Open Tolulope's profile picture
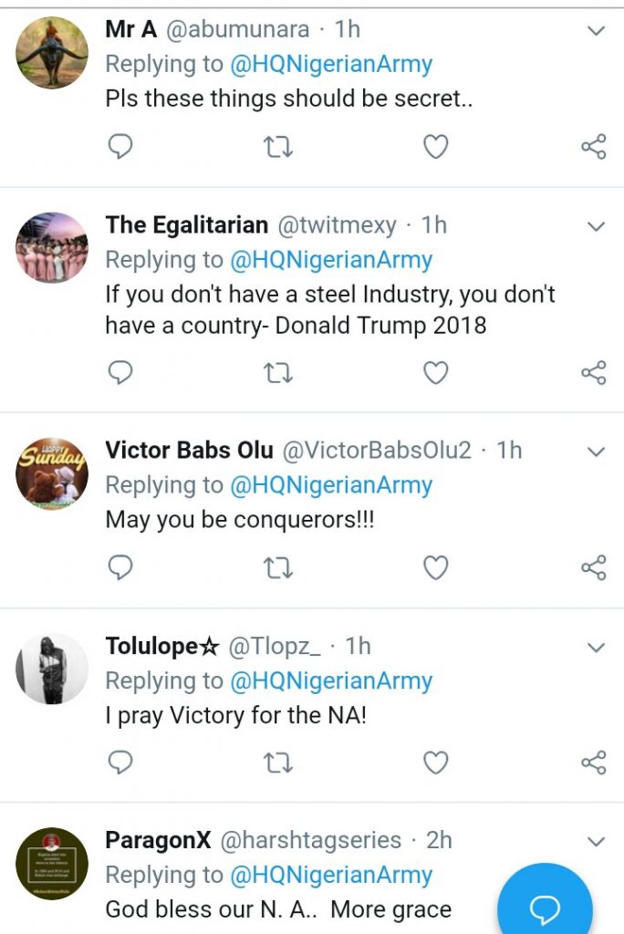 point(52,669)
